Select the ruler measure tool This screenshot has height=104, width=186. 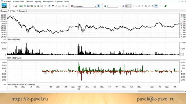(x=149, y=6)
